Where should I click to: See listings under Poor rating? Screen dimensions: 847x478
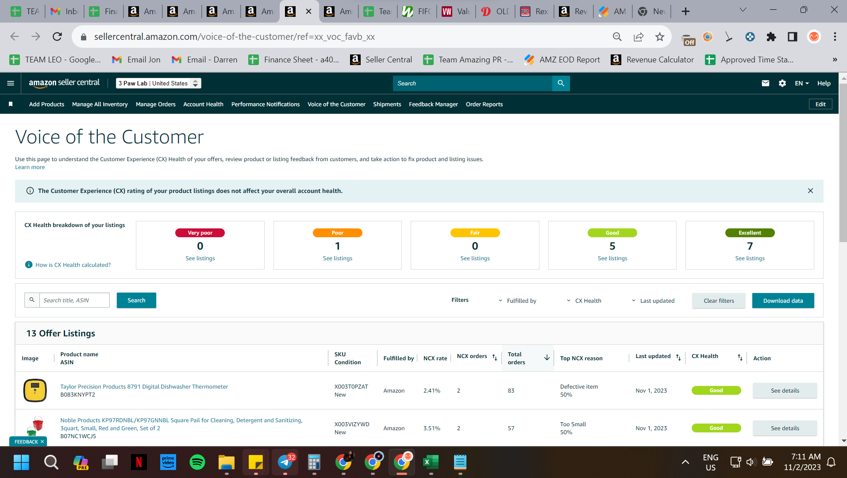338,258
